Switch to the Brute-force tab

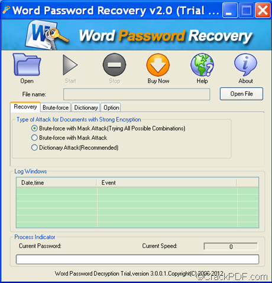pyautogui.click(x=56, y=107)
